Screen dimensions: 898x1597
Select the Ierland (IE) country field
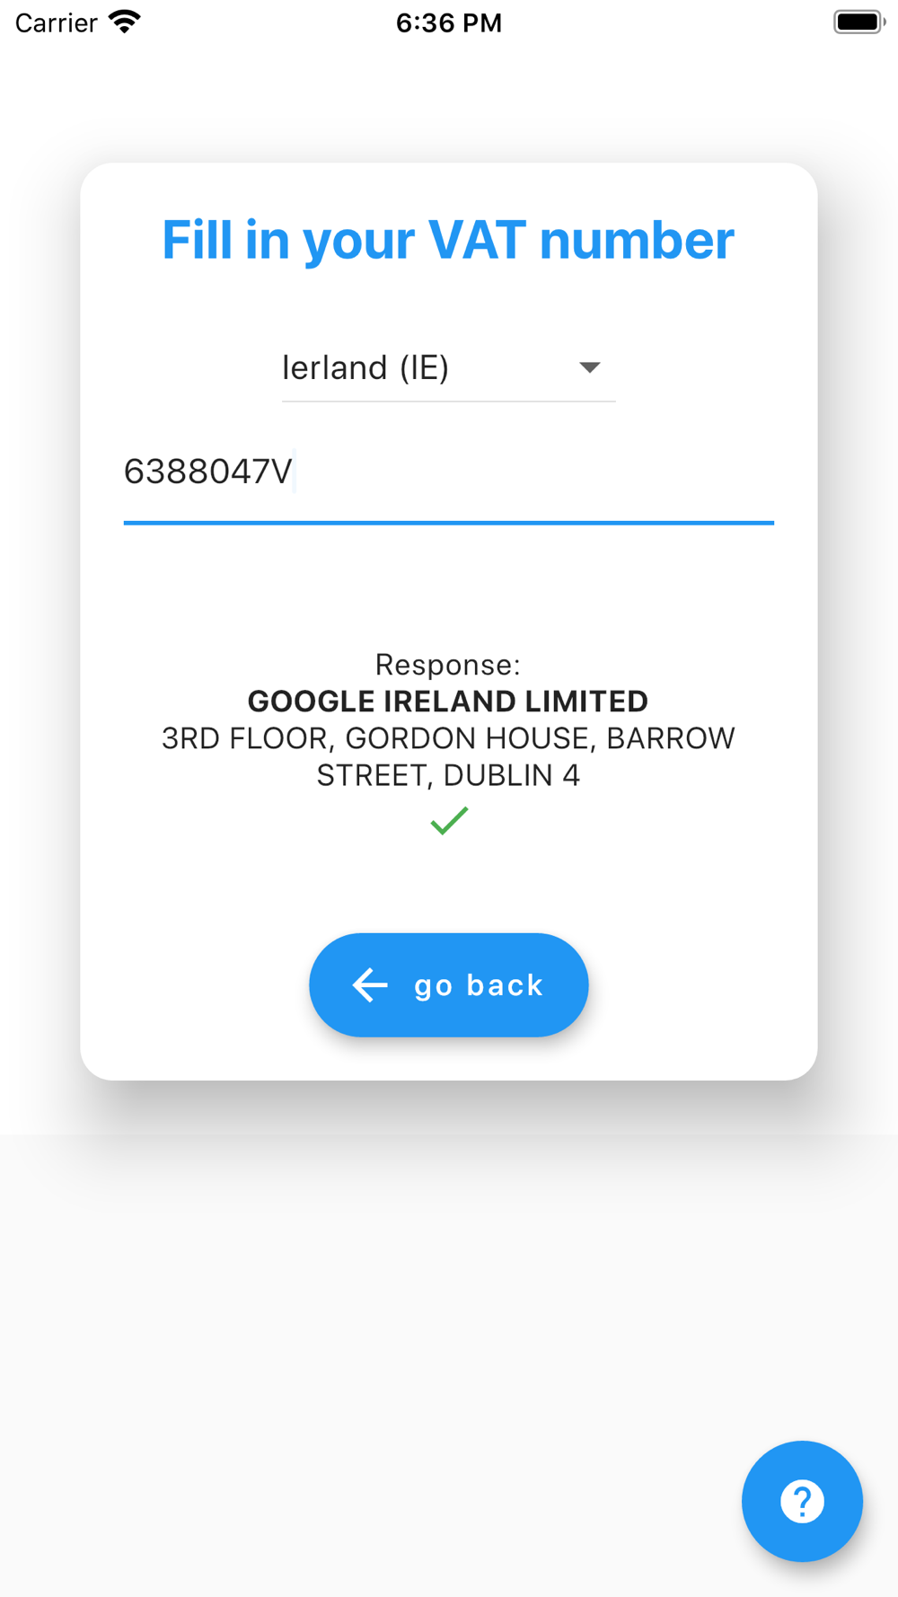[x=449, y=368]
